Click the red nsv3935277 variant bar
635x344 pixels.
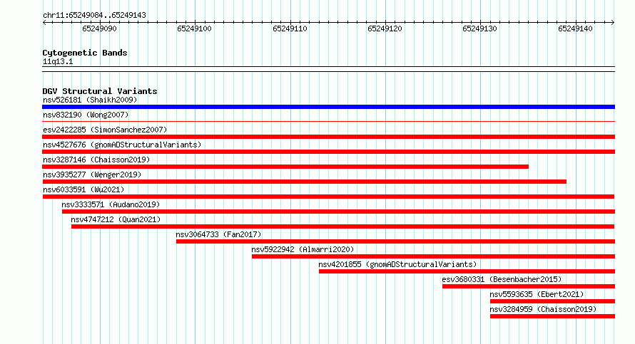pos(304,182)
